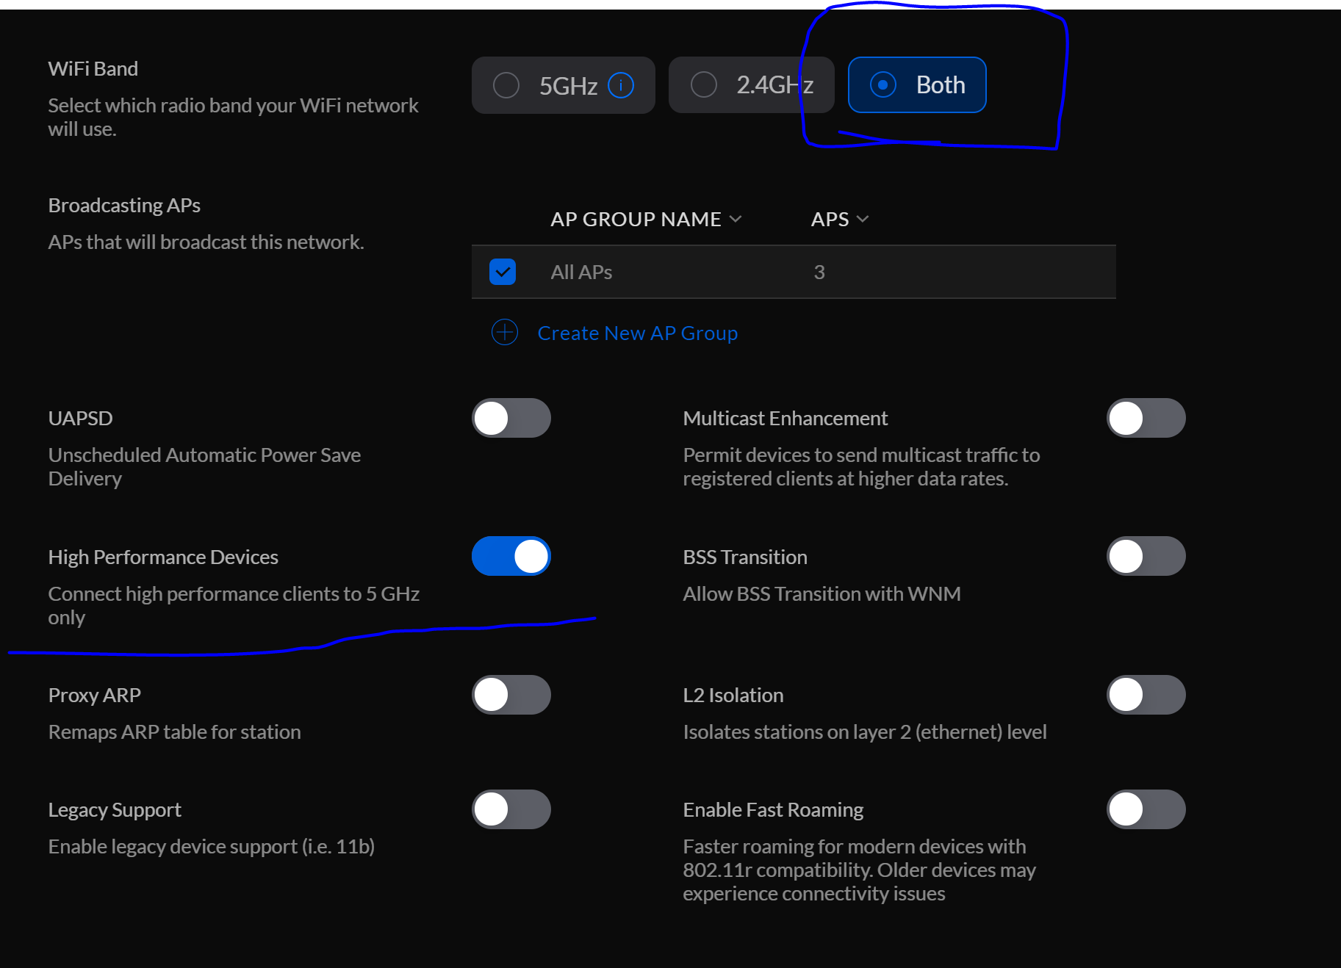1341x968 pixels.
Task: Click the plus icon for new AP group
Action: pos(505,333)
